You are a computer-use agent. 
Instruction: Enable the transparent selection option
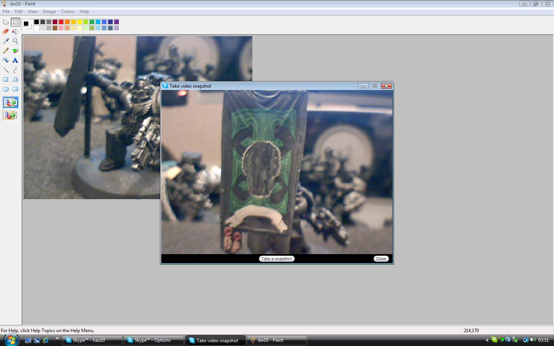(x=11, y=115)
